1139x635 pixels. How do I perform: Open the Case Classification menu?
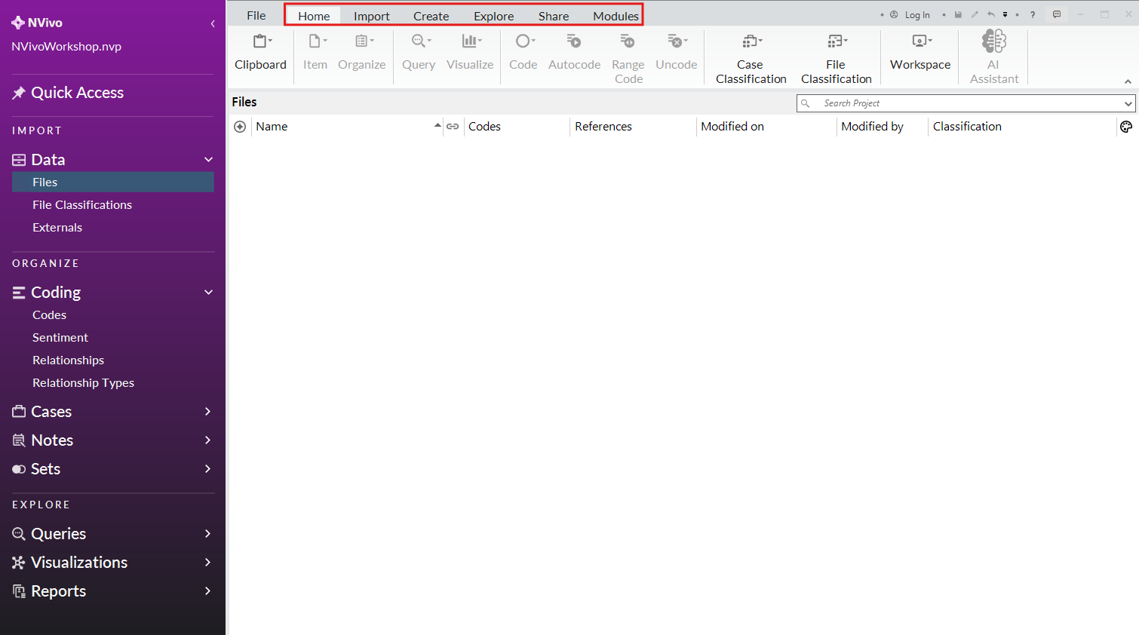751,59
